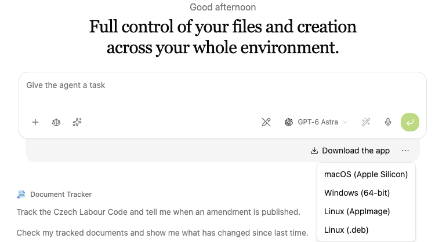Click the Document Tracker icon
The image size is (446, 242).
pyautogui.click(x=21, y=195)
